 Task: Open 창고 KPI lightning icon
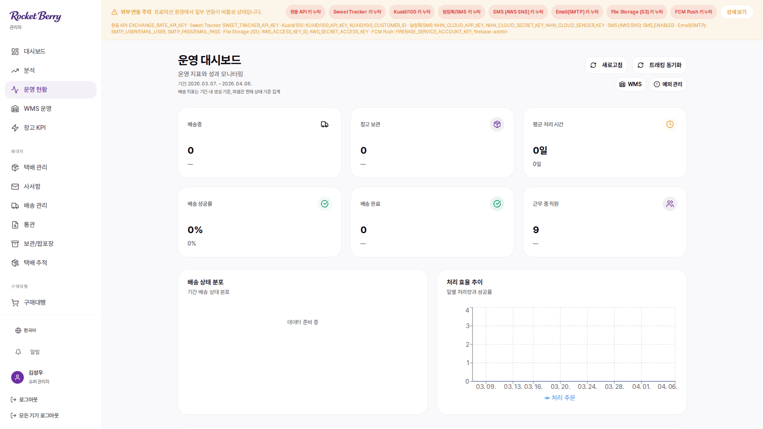coord(15,128)
